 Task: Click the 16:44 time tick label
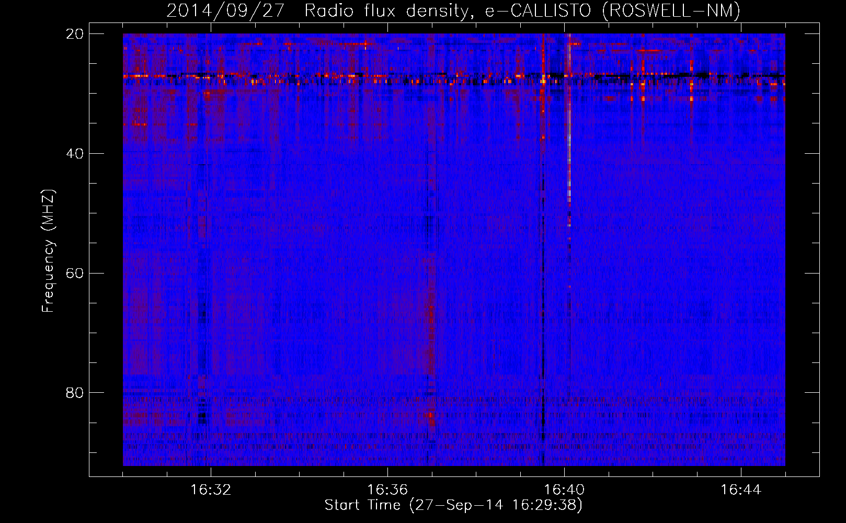tap(741, 490)
